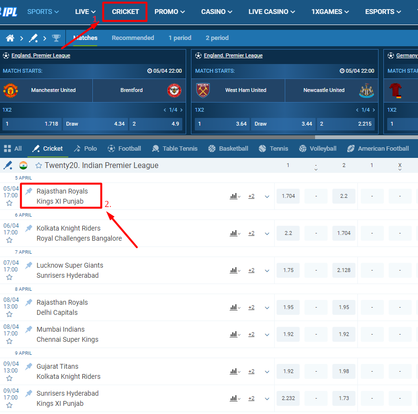This screenshot has height=414, width=418.
Task: Open the CRICKET menu item
Action: point(125,12)
